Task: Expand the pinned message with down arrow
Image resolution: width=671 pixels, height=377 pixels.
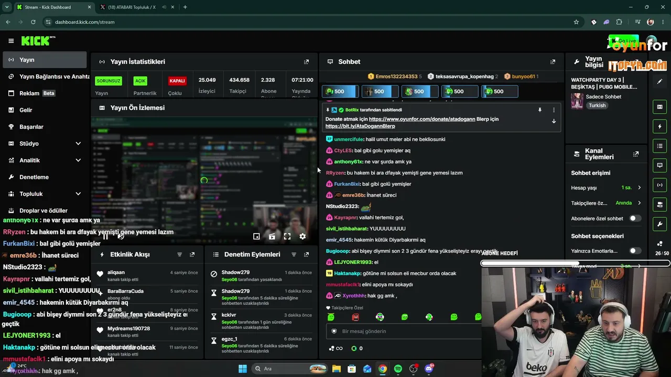Action: click(x=554, y=121)
